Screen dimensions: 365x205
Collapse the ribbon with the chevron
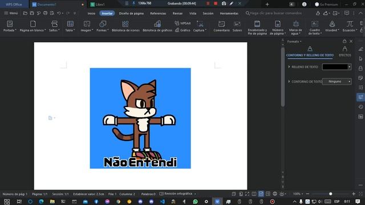coord(360,13)
